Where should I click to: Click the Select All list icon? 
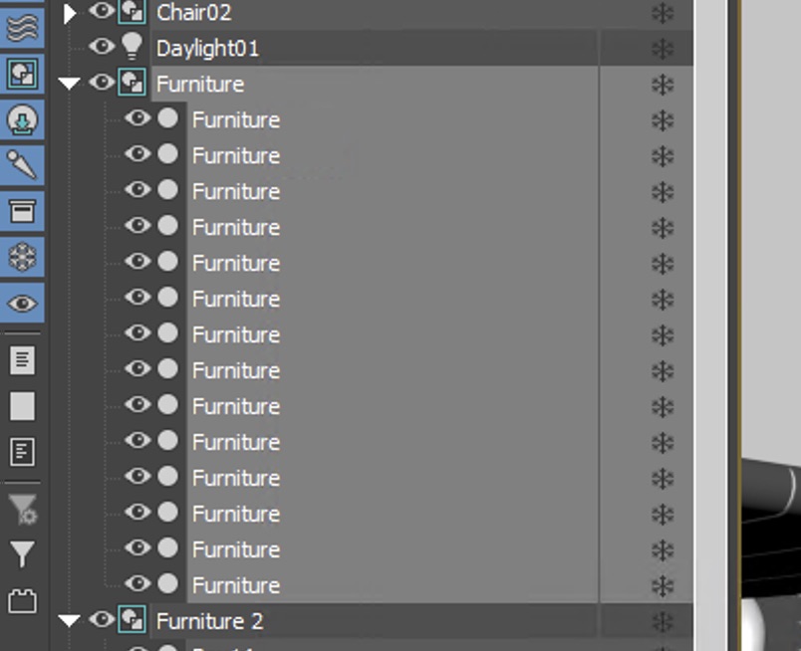22,359
